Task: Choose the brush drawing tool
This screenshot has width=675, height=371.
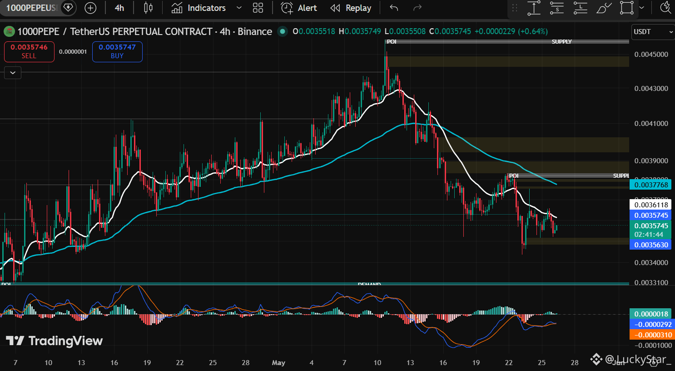Action: tap(604, 8)
